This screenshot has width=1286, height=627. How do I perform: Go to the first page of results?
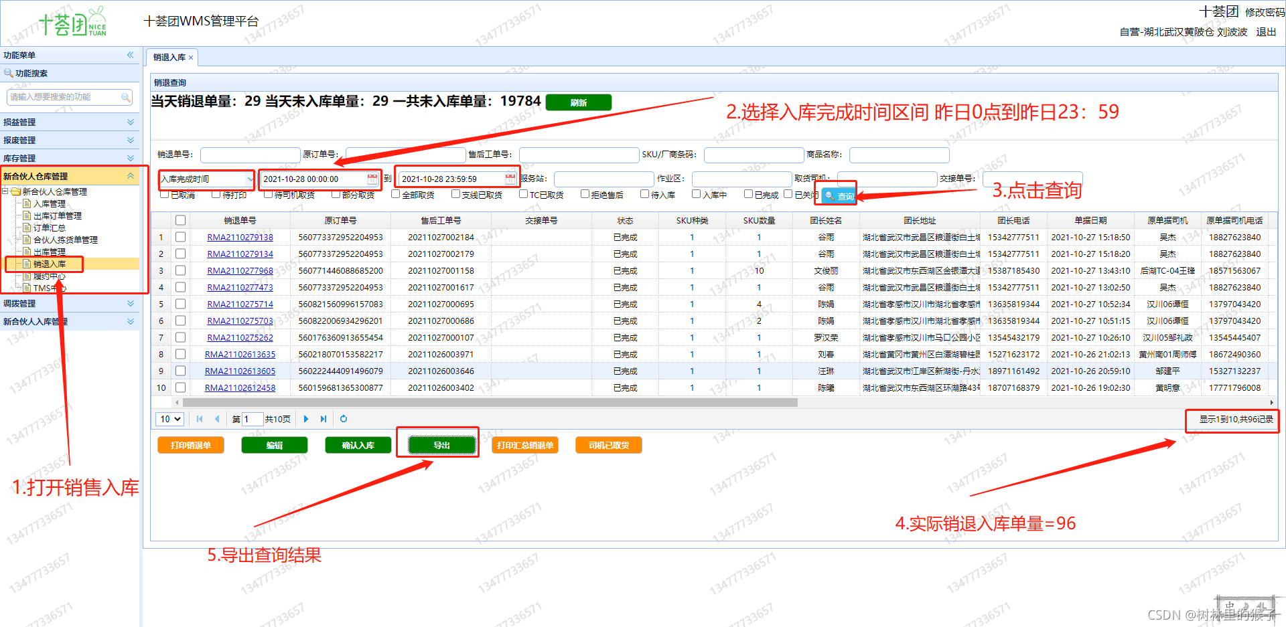(x=200, y=419)
